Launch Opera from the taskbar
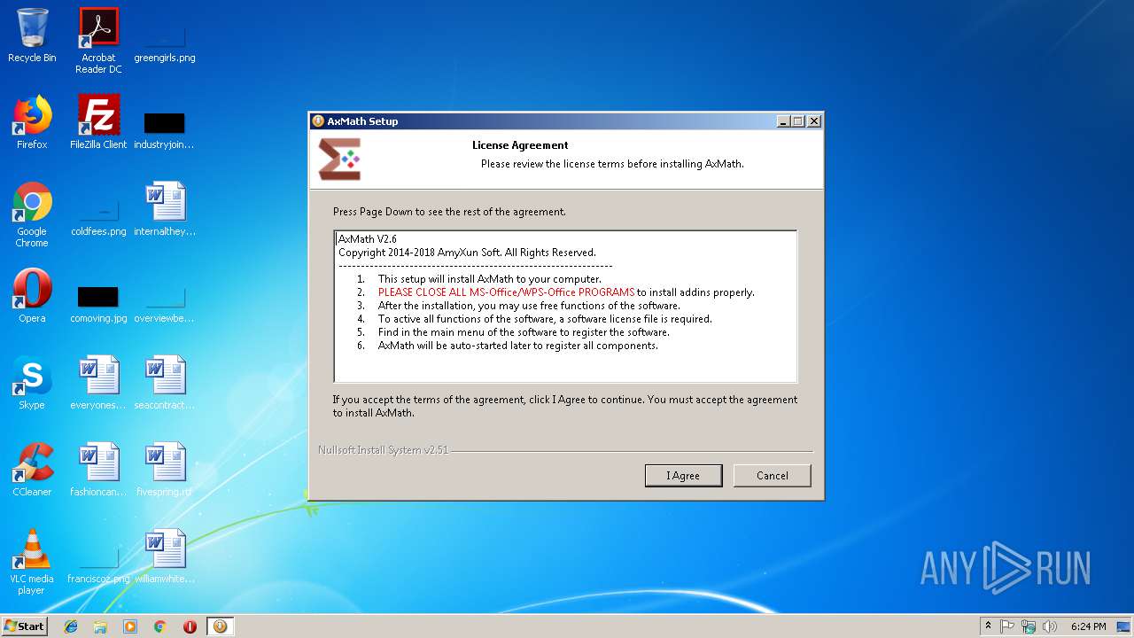Screen dimensions: 1134x638 click(x=190, y=626)
